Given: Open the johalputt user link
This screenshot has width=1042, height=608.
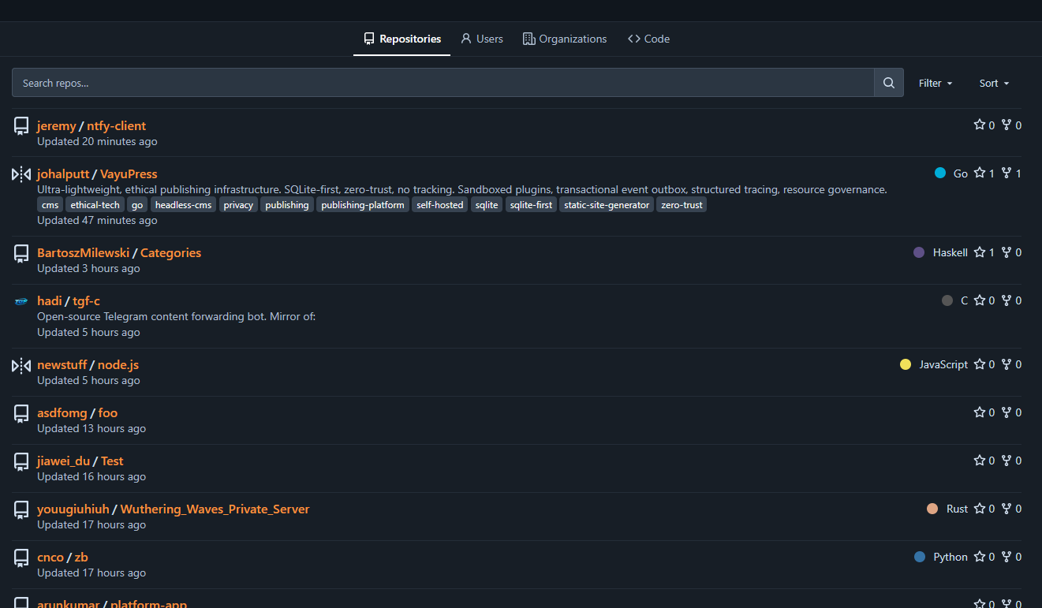Looking at the screenshot, I should (63, 173).
